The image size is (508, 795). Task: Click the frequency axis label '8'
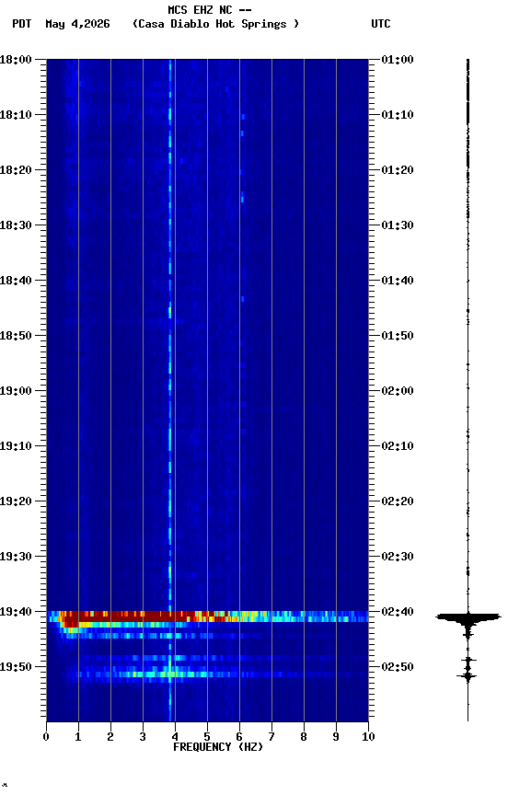click(x=304, y=737)
